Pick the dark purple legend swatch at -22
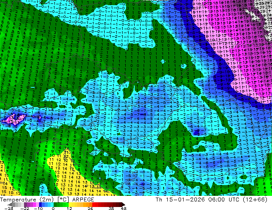The height and width of the screenshot is (210, 272). point(25,204)
